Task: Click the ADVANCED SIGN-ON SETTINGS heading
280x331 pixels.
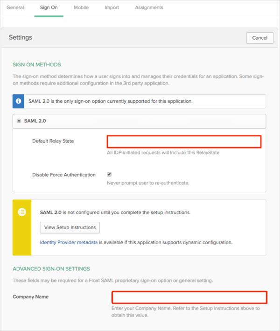Action: click(51, 269)
